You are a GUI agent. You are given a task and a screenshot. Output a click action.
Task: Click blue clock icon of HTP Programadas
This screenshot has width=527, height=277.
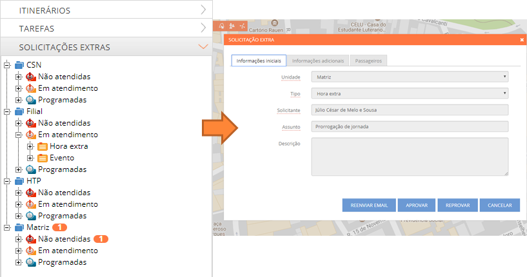tap(31, 216)
